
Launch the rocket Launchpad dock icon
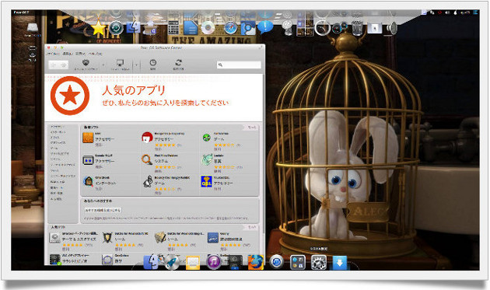(172, 262)
